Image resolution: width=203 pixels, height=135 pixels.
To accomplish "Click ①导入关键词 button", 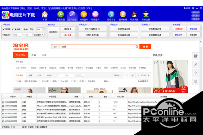I will pyautogui.click(x=92, y=29).
